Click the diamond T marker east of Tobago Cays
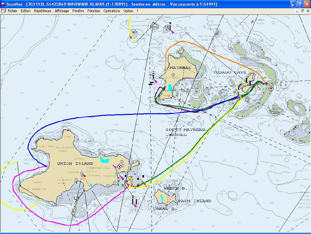311x234 pixels. [271, 89]
